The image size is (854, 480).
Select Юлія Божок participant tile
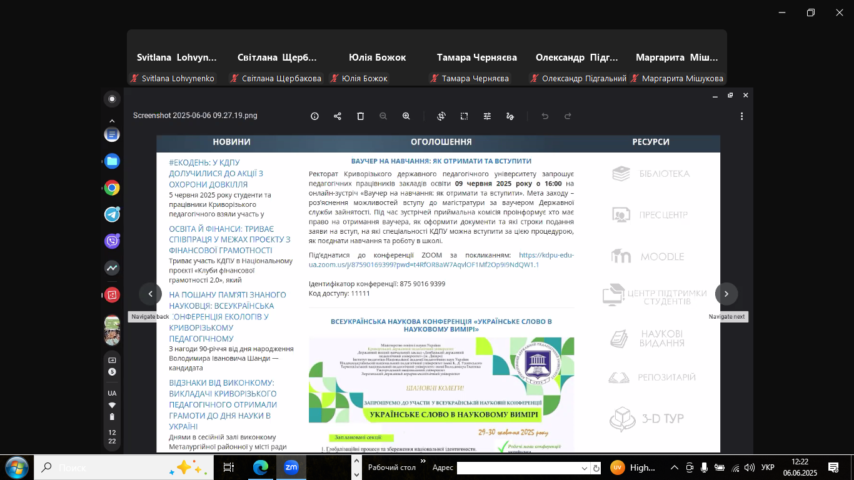377,58
